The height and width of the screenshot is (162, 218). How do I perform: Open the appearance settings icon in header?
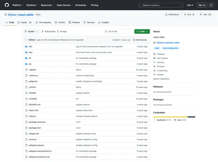tap(211, 5)
